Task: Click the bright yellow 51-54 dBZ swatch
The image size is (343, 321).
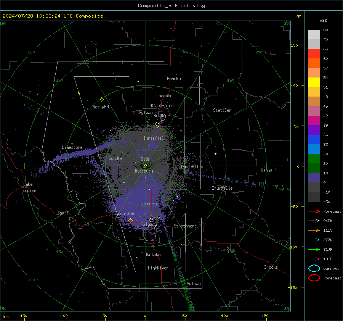Action: coord(314,82)
